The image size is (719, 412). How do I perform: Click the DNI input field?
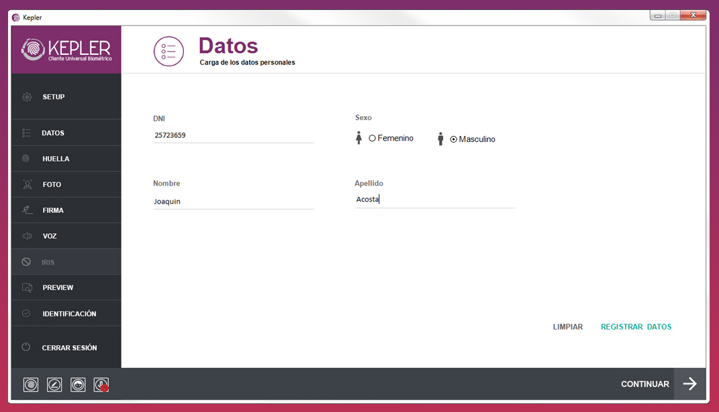(x=233, y=135)
